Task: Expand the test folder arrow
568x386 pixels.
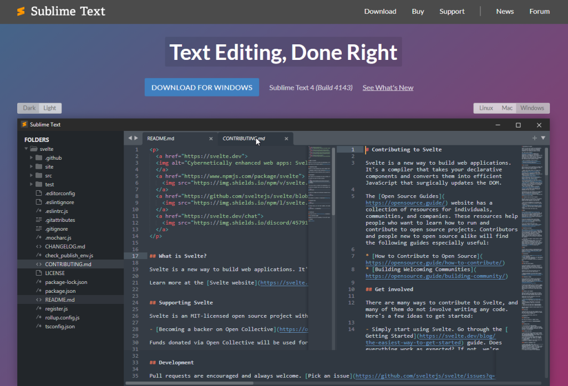Action: 31,184
